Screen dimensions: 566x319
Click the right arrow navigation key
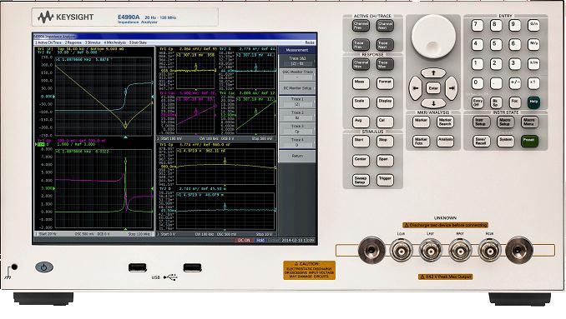pyautogui.click(x=451, y=88)
